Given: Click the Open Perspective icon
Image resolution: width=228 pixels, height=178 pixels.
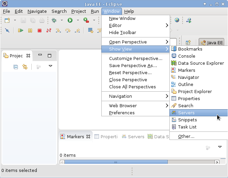Looking at the screenshot, I should tap(188, 42).
